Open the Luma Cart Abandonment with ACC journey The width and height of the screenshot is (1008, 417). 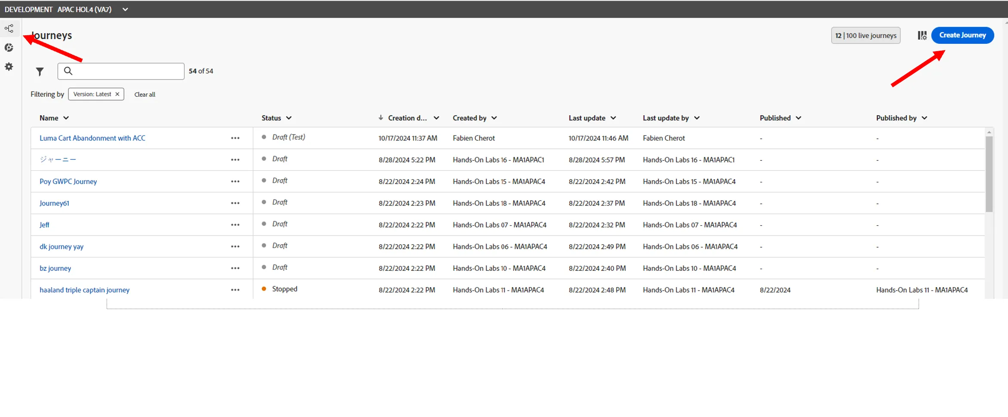coord(92,138)
